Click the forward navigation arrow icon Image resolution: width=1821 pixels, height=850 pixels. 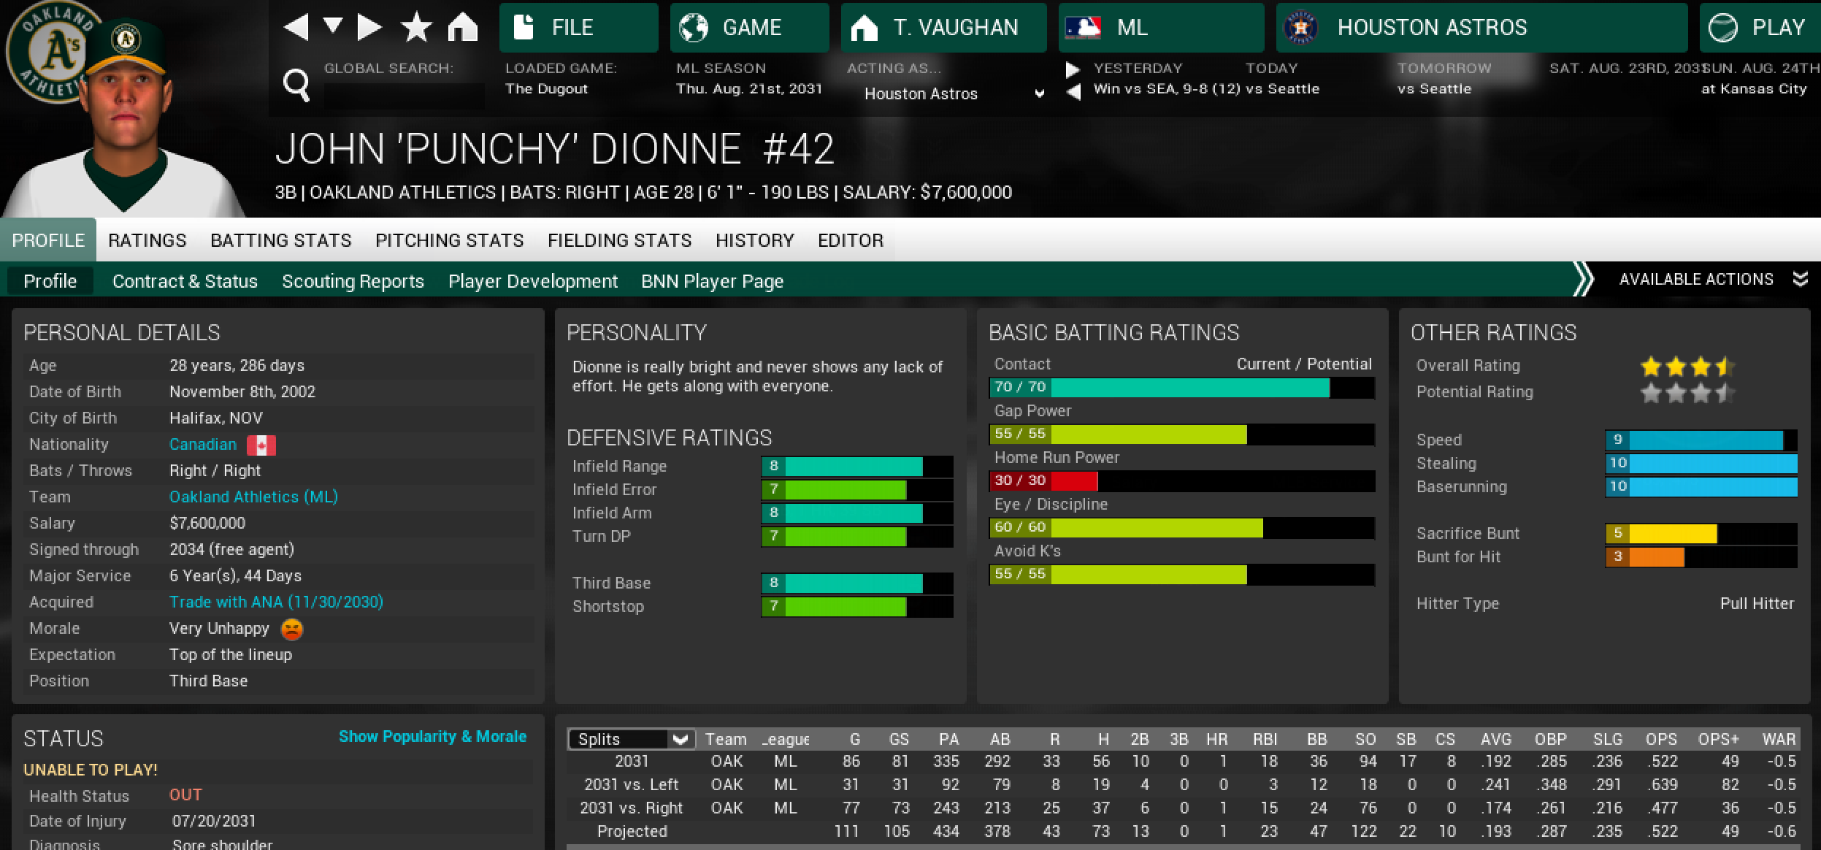pyautogui.click(x=369, y=27)
